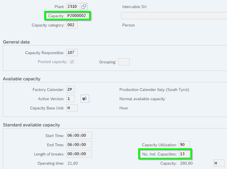Viewport: 227px width, 169px height.
Task: Click the Plant field showing 2310
Action: click(x=73, y=7)
